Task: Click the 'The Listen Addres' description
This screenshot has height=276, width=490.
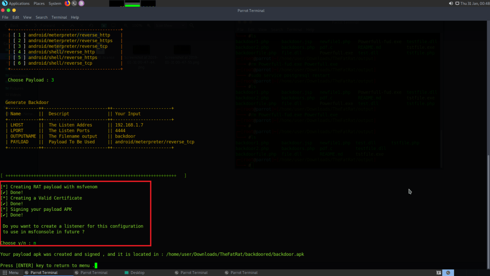Action: click(70, 125)
